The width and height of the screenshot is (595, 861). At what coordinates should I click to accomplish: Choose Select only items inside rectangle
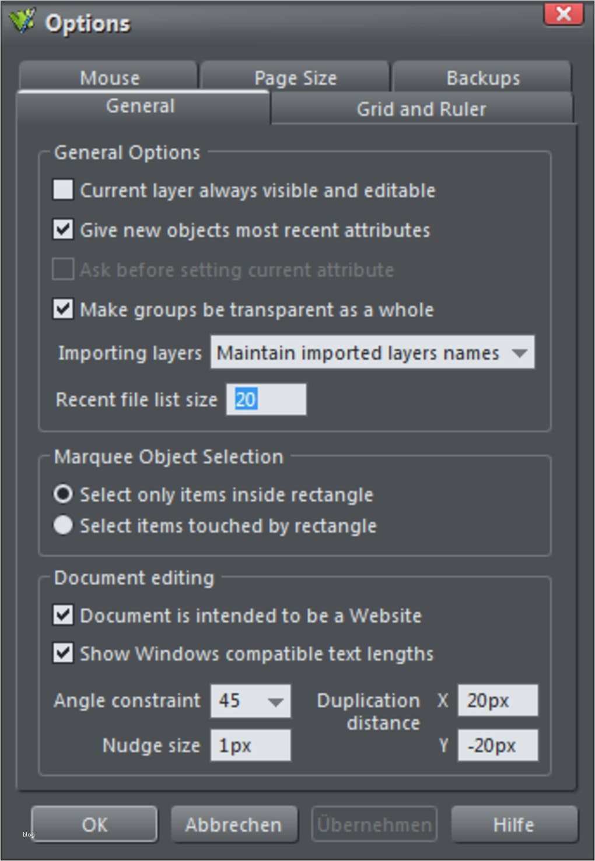coord(62,494)
